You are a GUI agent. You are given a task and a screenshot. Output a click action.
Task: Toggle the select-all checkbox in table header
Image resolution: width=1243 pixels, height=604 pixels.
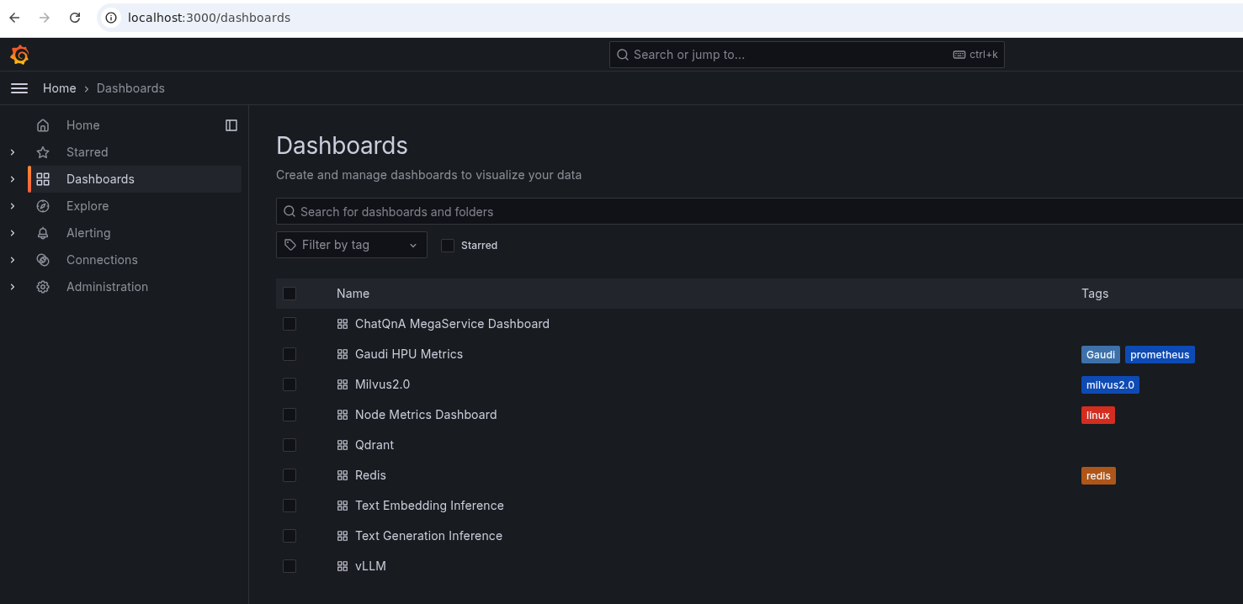coord(290,294)
